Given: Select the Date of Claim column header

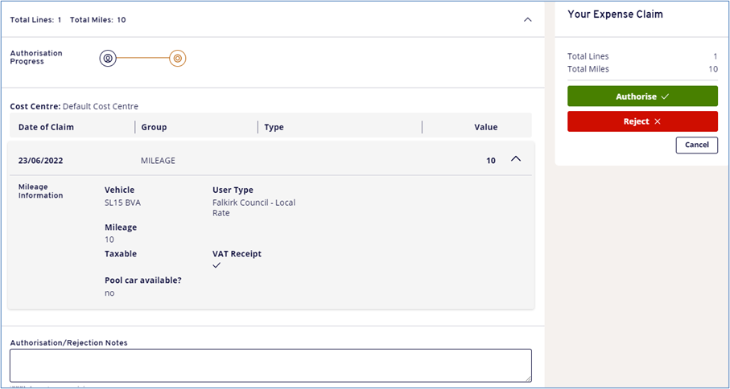Looking at the screenshot, I should pyautogui.click(x=46, y=127).
